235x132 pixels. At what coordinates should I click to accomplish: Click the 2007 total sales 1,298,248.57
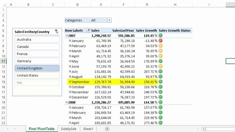click(101, 36)
